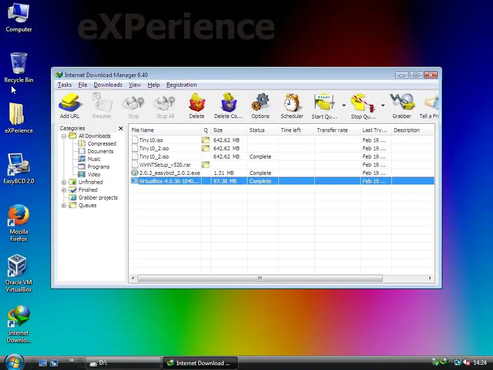This screenshot has height=370, width=493.
Task: Click the Stop All toolbar icon
Action: tap(166, 106)
